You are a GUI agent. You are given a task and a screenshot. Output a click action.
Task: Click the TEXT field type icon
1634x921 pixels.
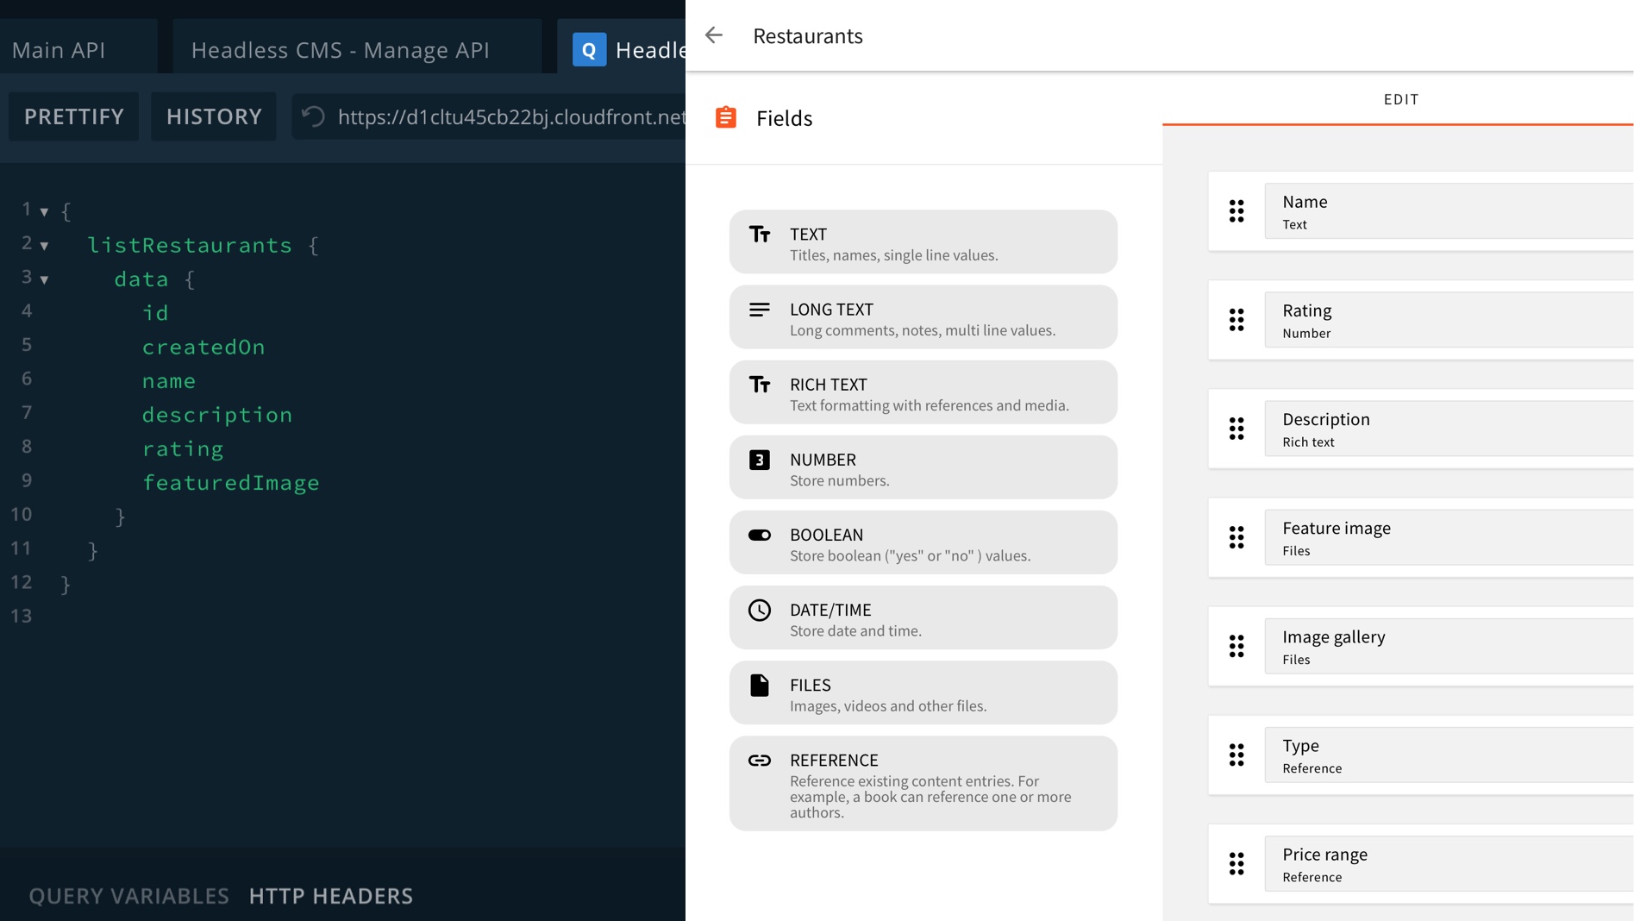point(760,234)
